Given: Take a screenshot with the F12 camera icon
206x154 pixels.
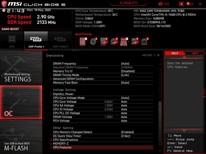Looking at the screenshot, I should pyautogui.click(x=161, y=4).
